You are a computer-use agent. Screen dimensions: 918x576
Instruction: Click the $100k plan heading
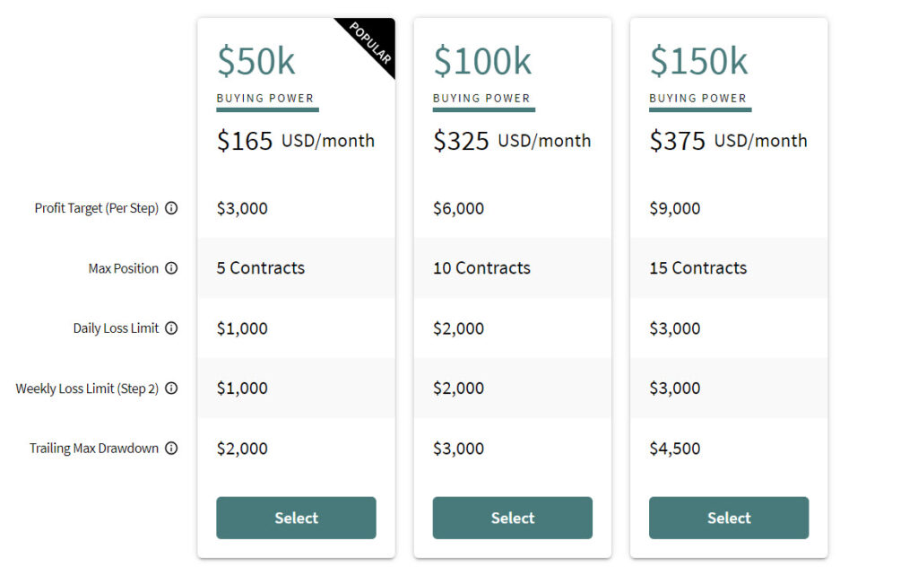tap(482, 61)
